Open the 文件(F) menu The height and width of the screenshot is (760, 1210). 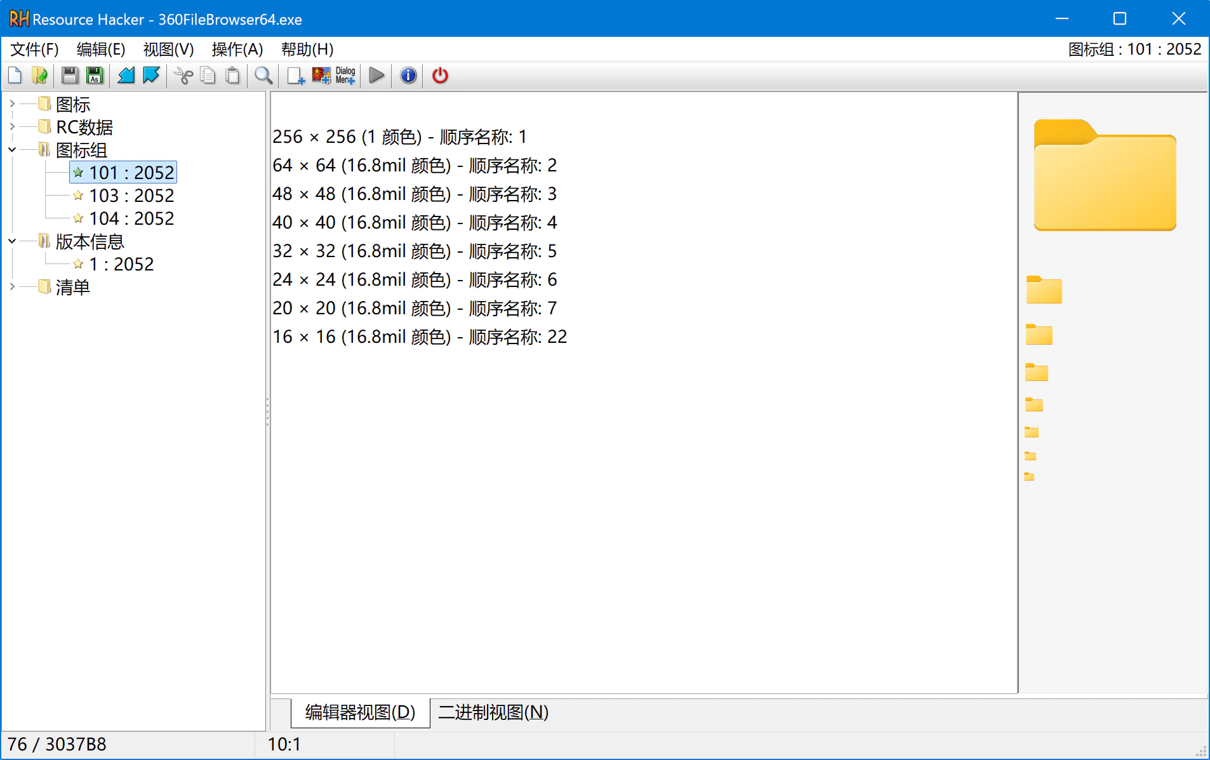pos(34,50)
